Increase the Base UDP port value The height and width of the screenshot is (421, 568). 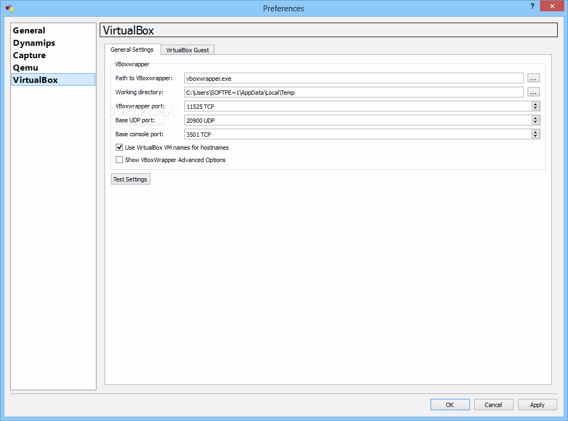click(536, 118)
